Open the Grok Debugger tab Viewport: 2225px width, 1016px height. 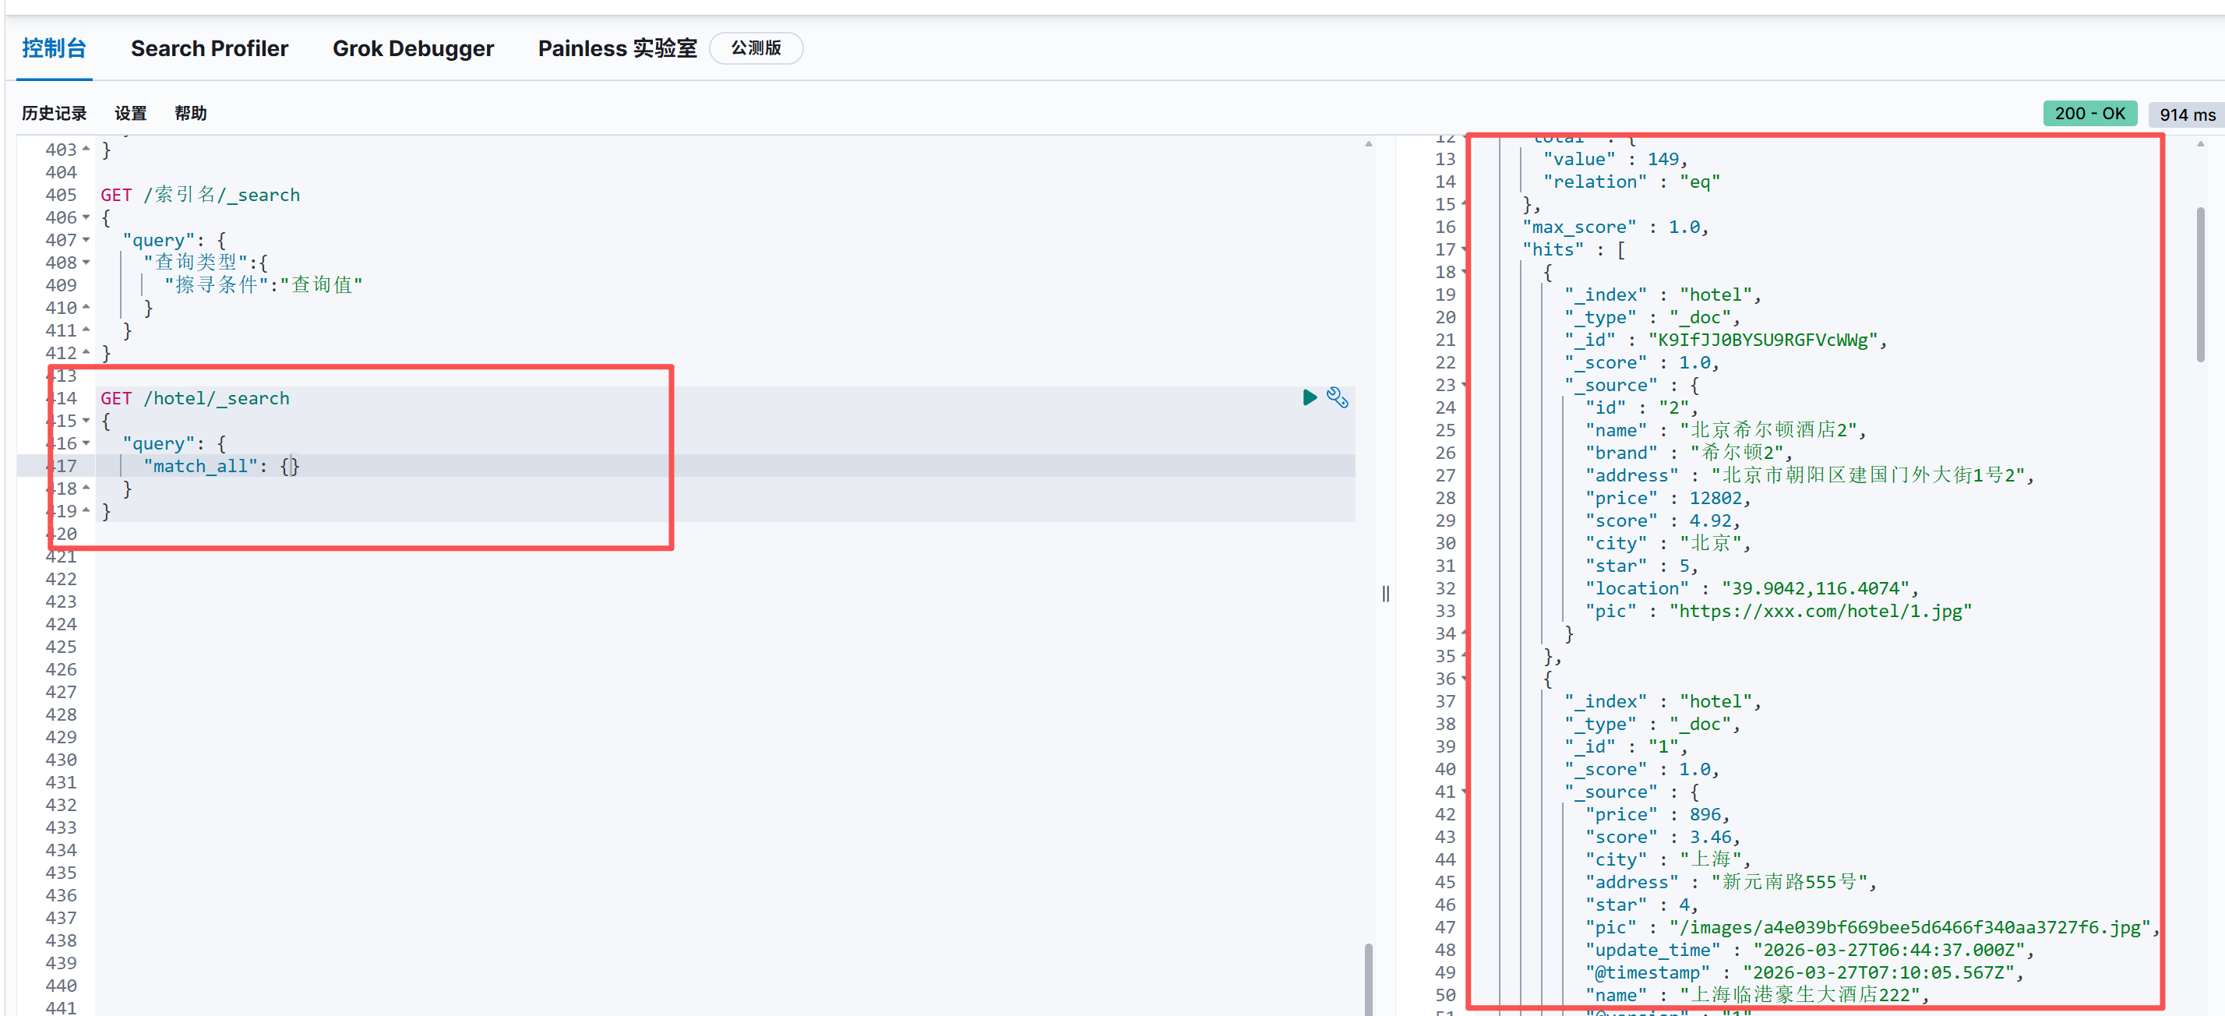413,48
